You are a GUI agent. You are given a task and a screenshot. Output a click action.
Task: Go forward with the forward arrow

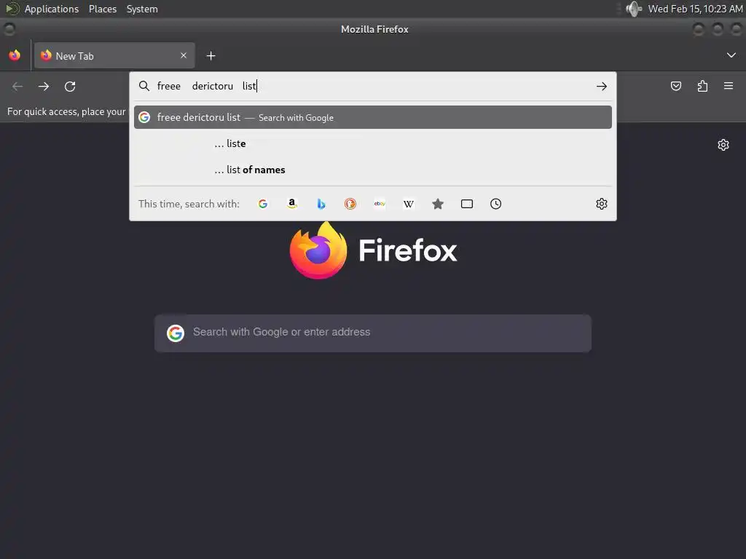(44, 87)
